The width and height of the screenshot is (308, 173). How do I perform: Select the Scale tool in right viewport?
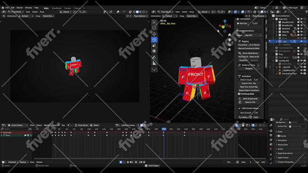[x=154, y=46]
